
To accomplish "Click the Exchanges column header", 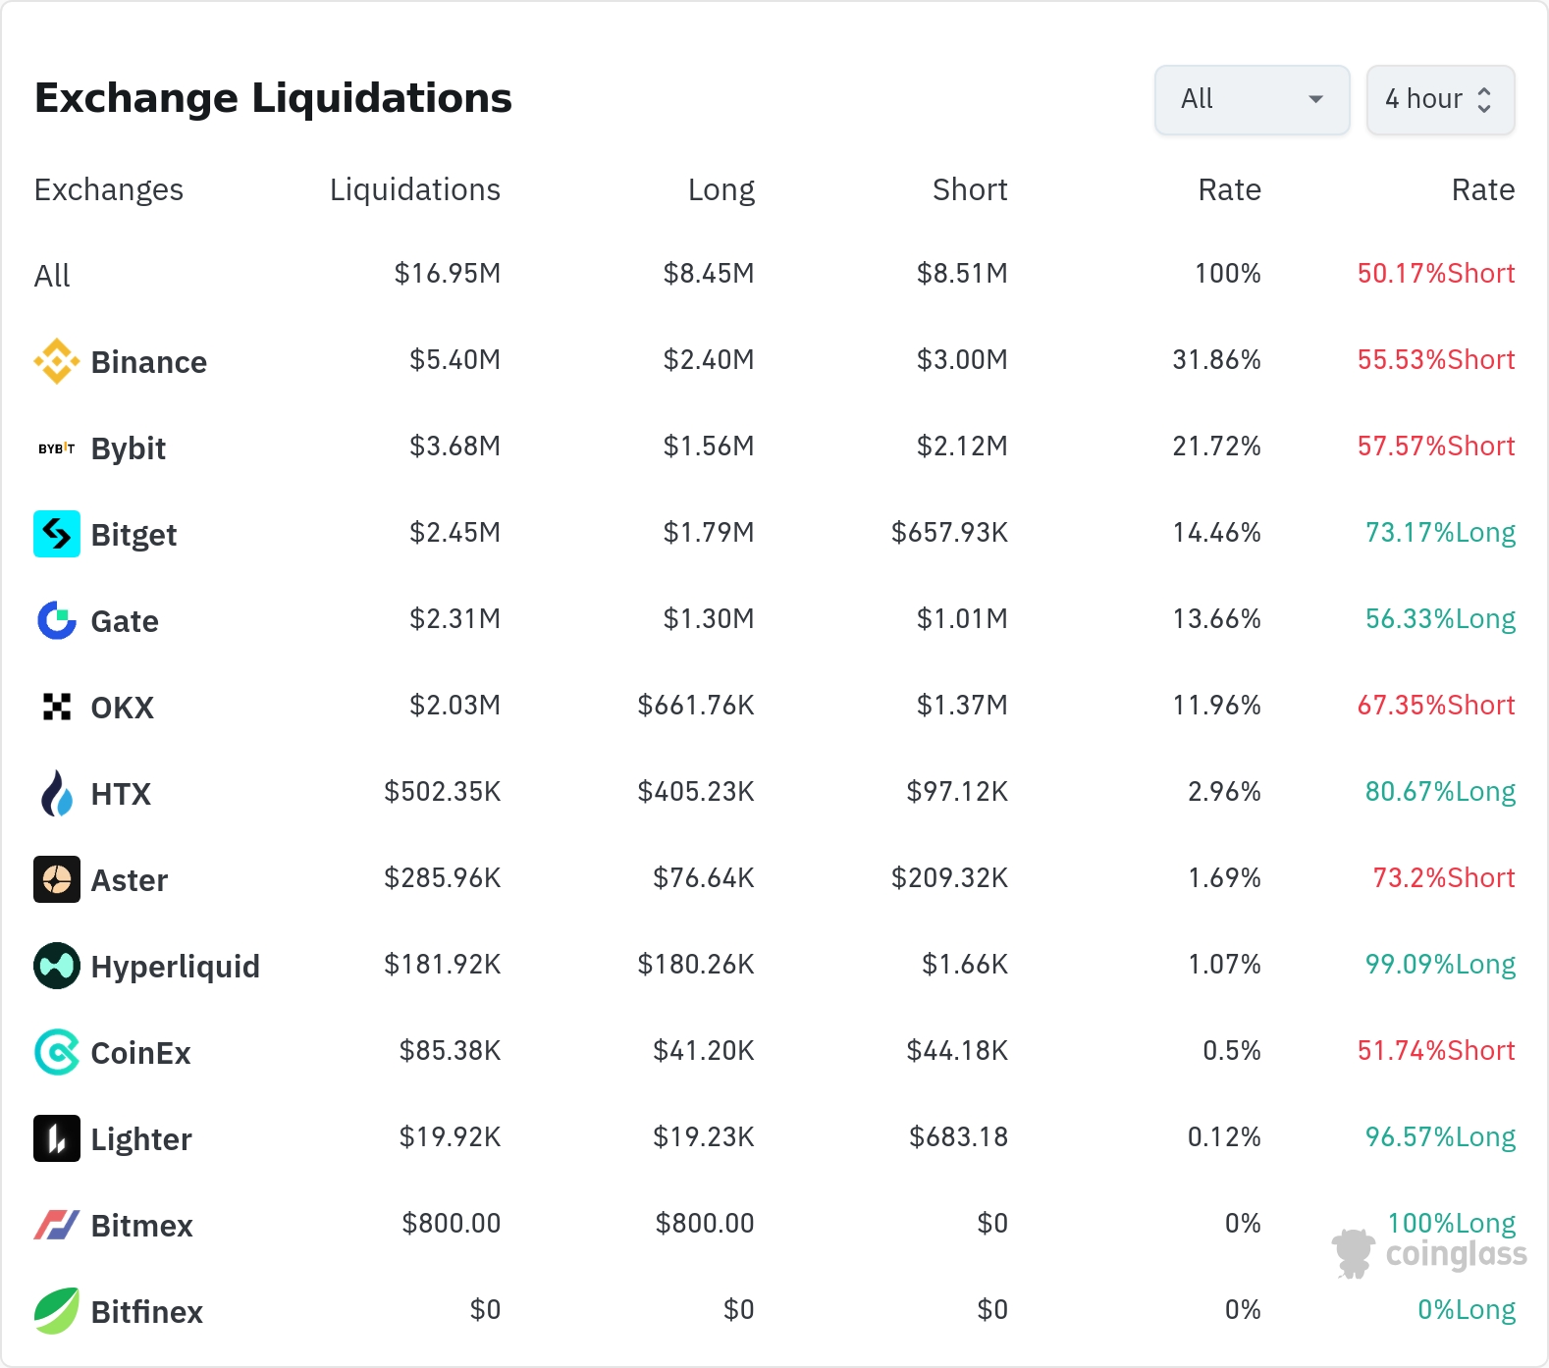I will click(109, 189).
